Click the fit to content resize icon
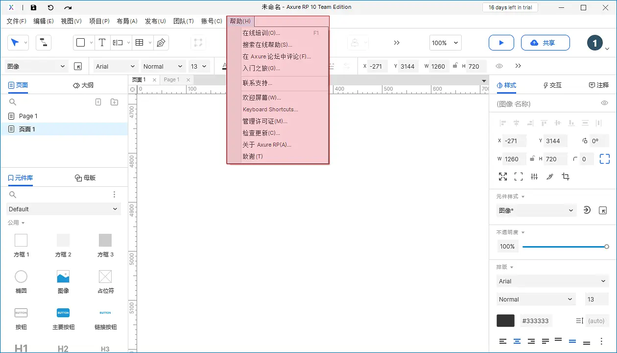The width and height of the screenshot is (617, 353). 502,176
